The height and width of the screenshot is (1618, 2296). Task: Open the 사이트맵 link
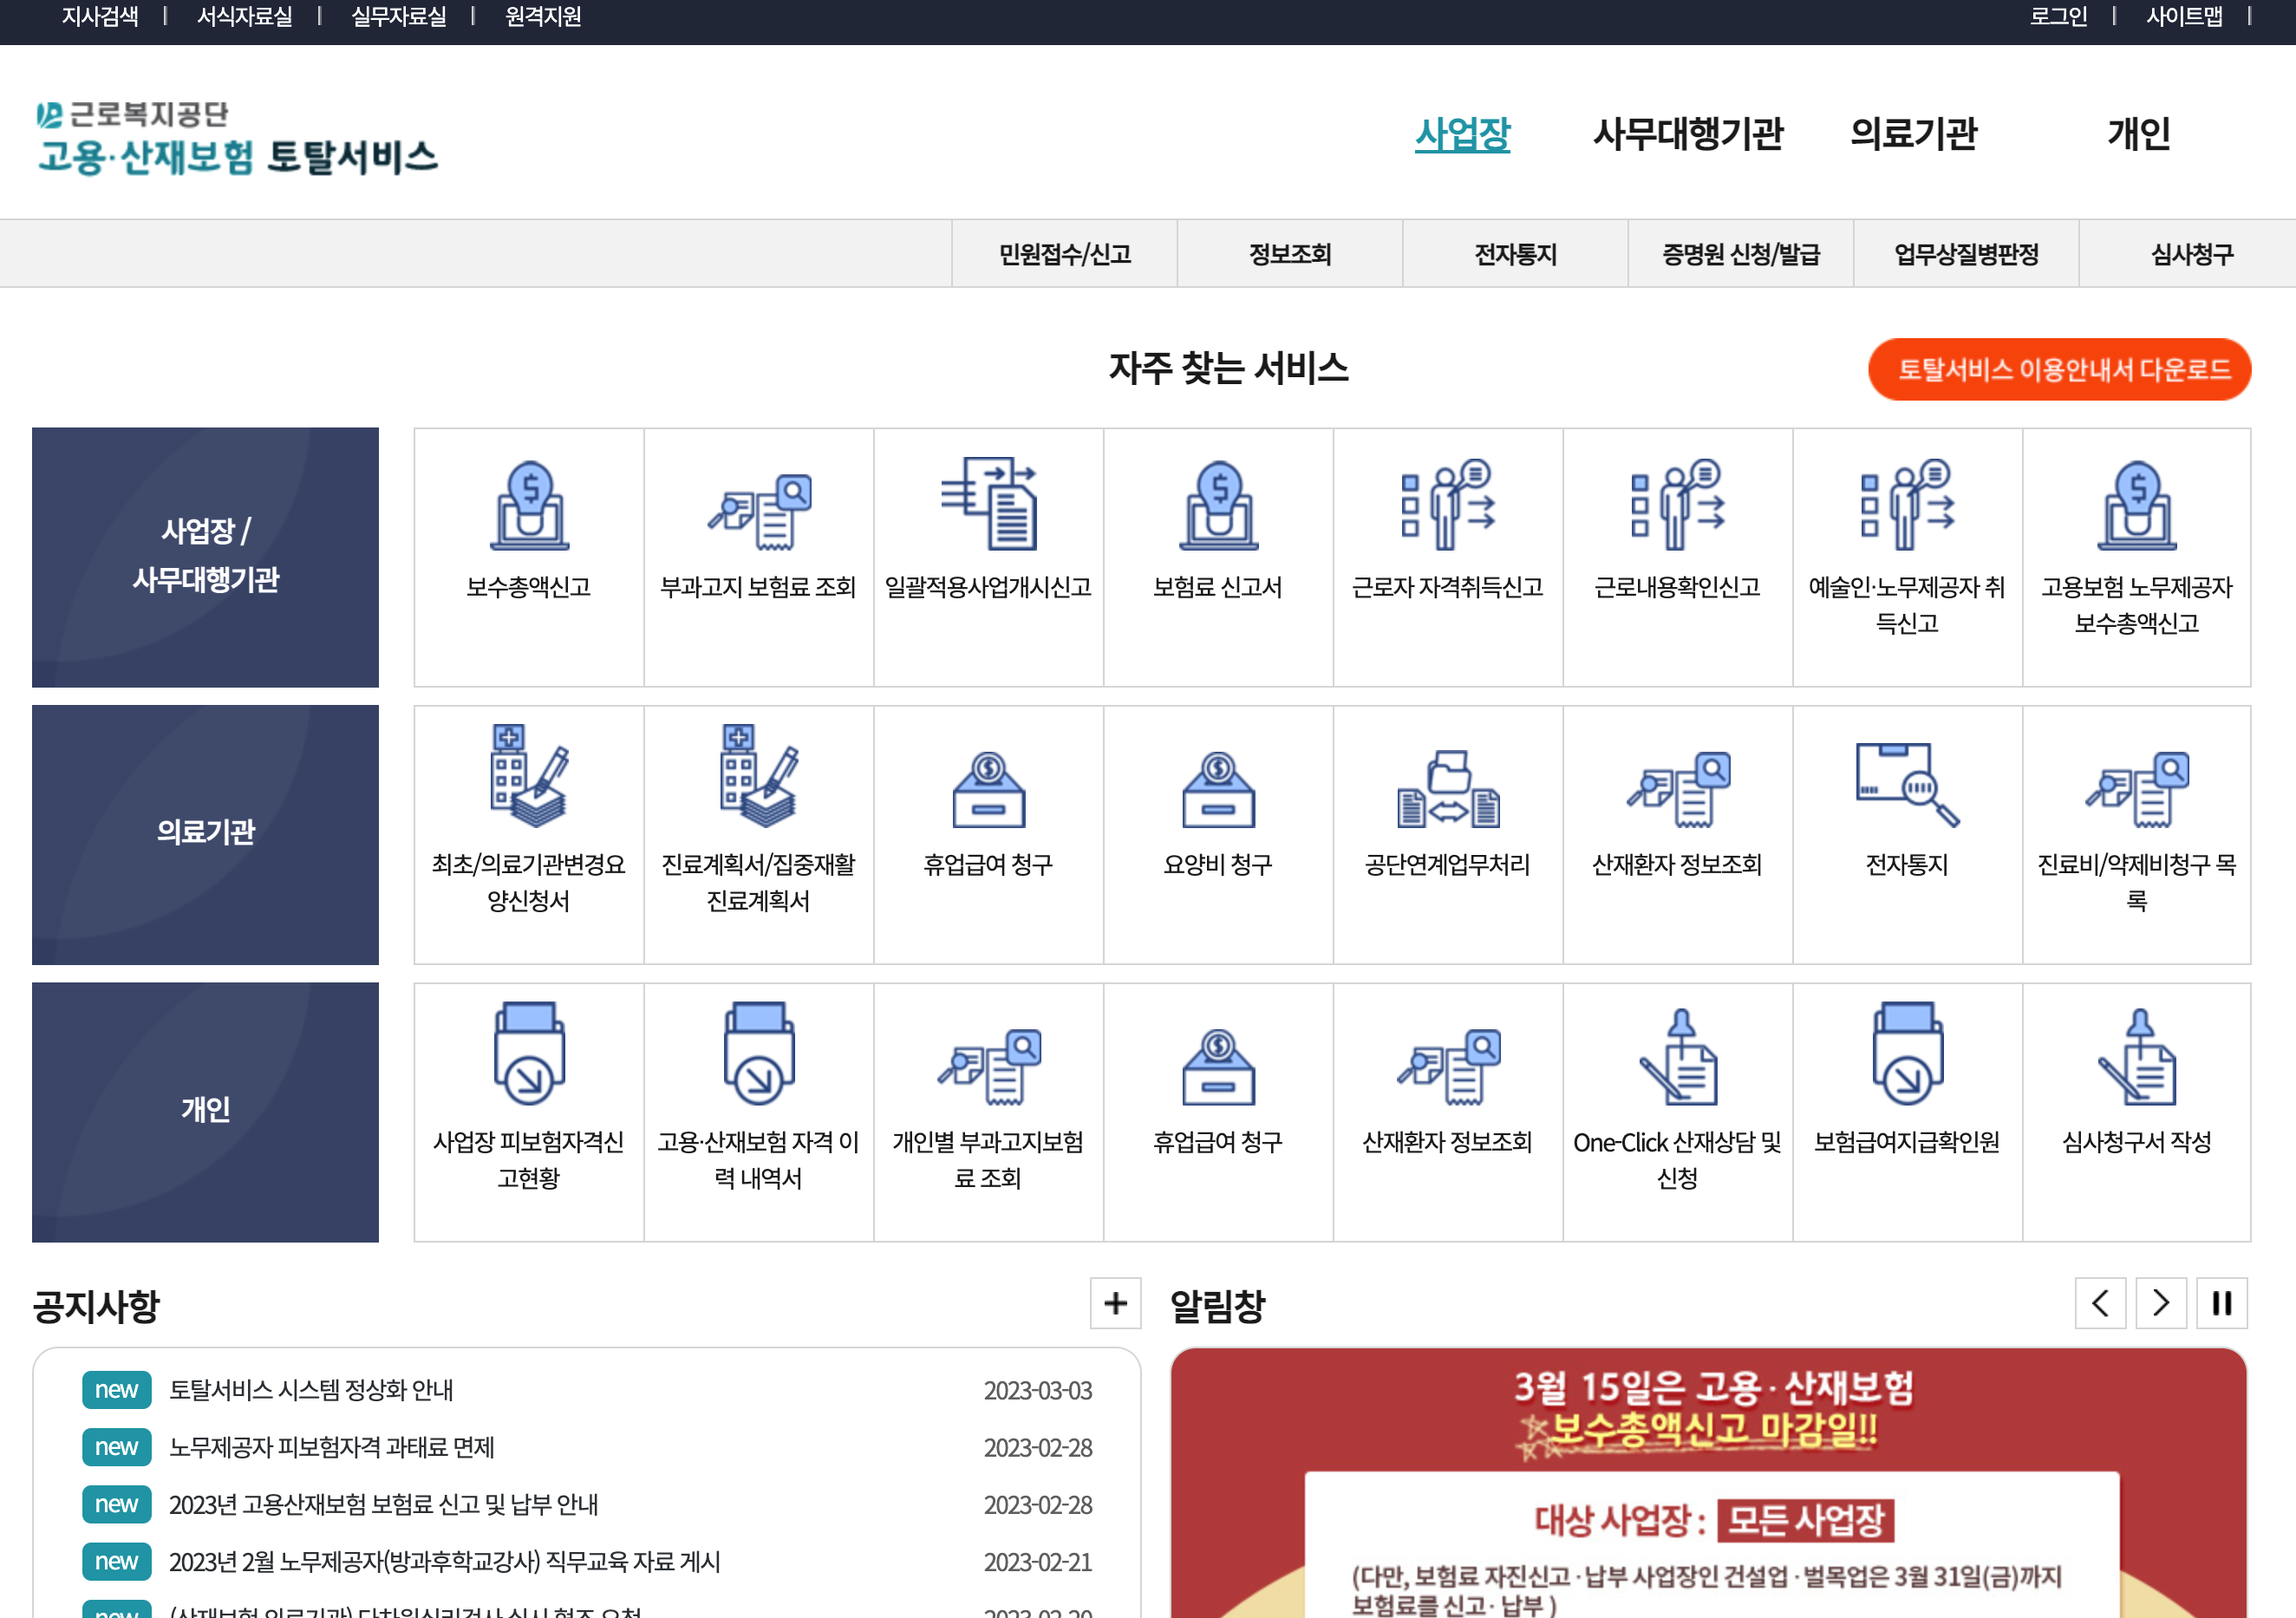(2185, 16)
